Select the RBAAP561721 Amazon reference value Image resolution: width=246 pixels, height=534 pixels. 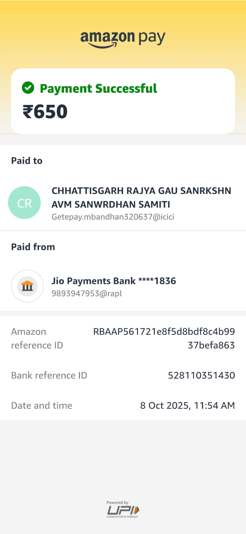click(164, 338)
